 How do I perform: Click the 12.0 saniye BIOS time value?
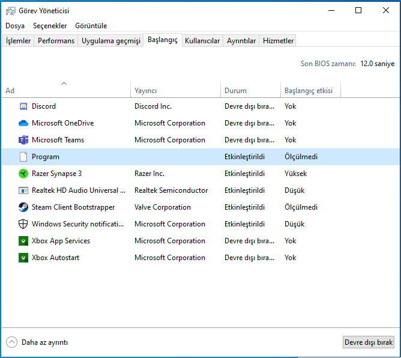click(377, 64)
